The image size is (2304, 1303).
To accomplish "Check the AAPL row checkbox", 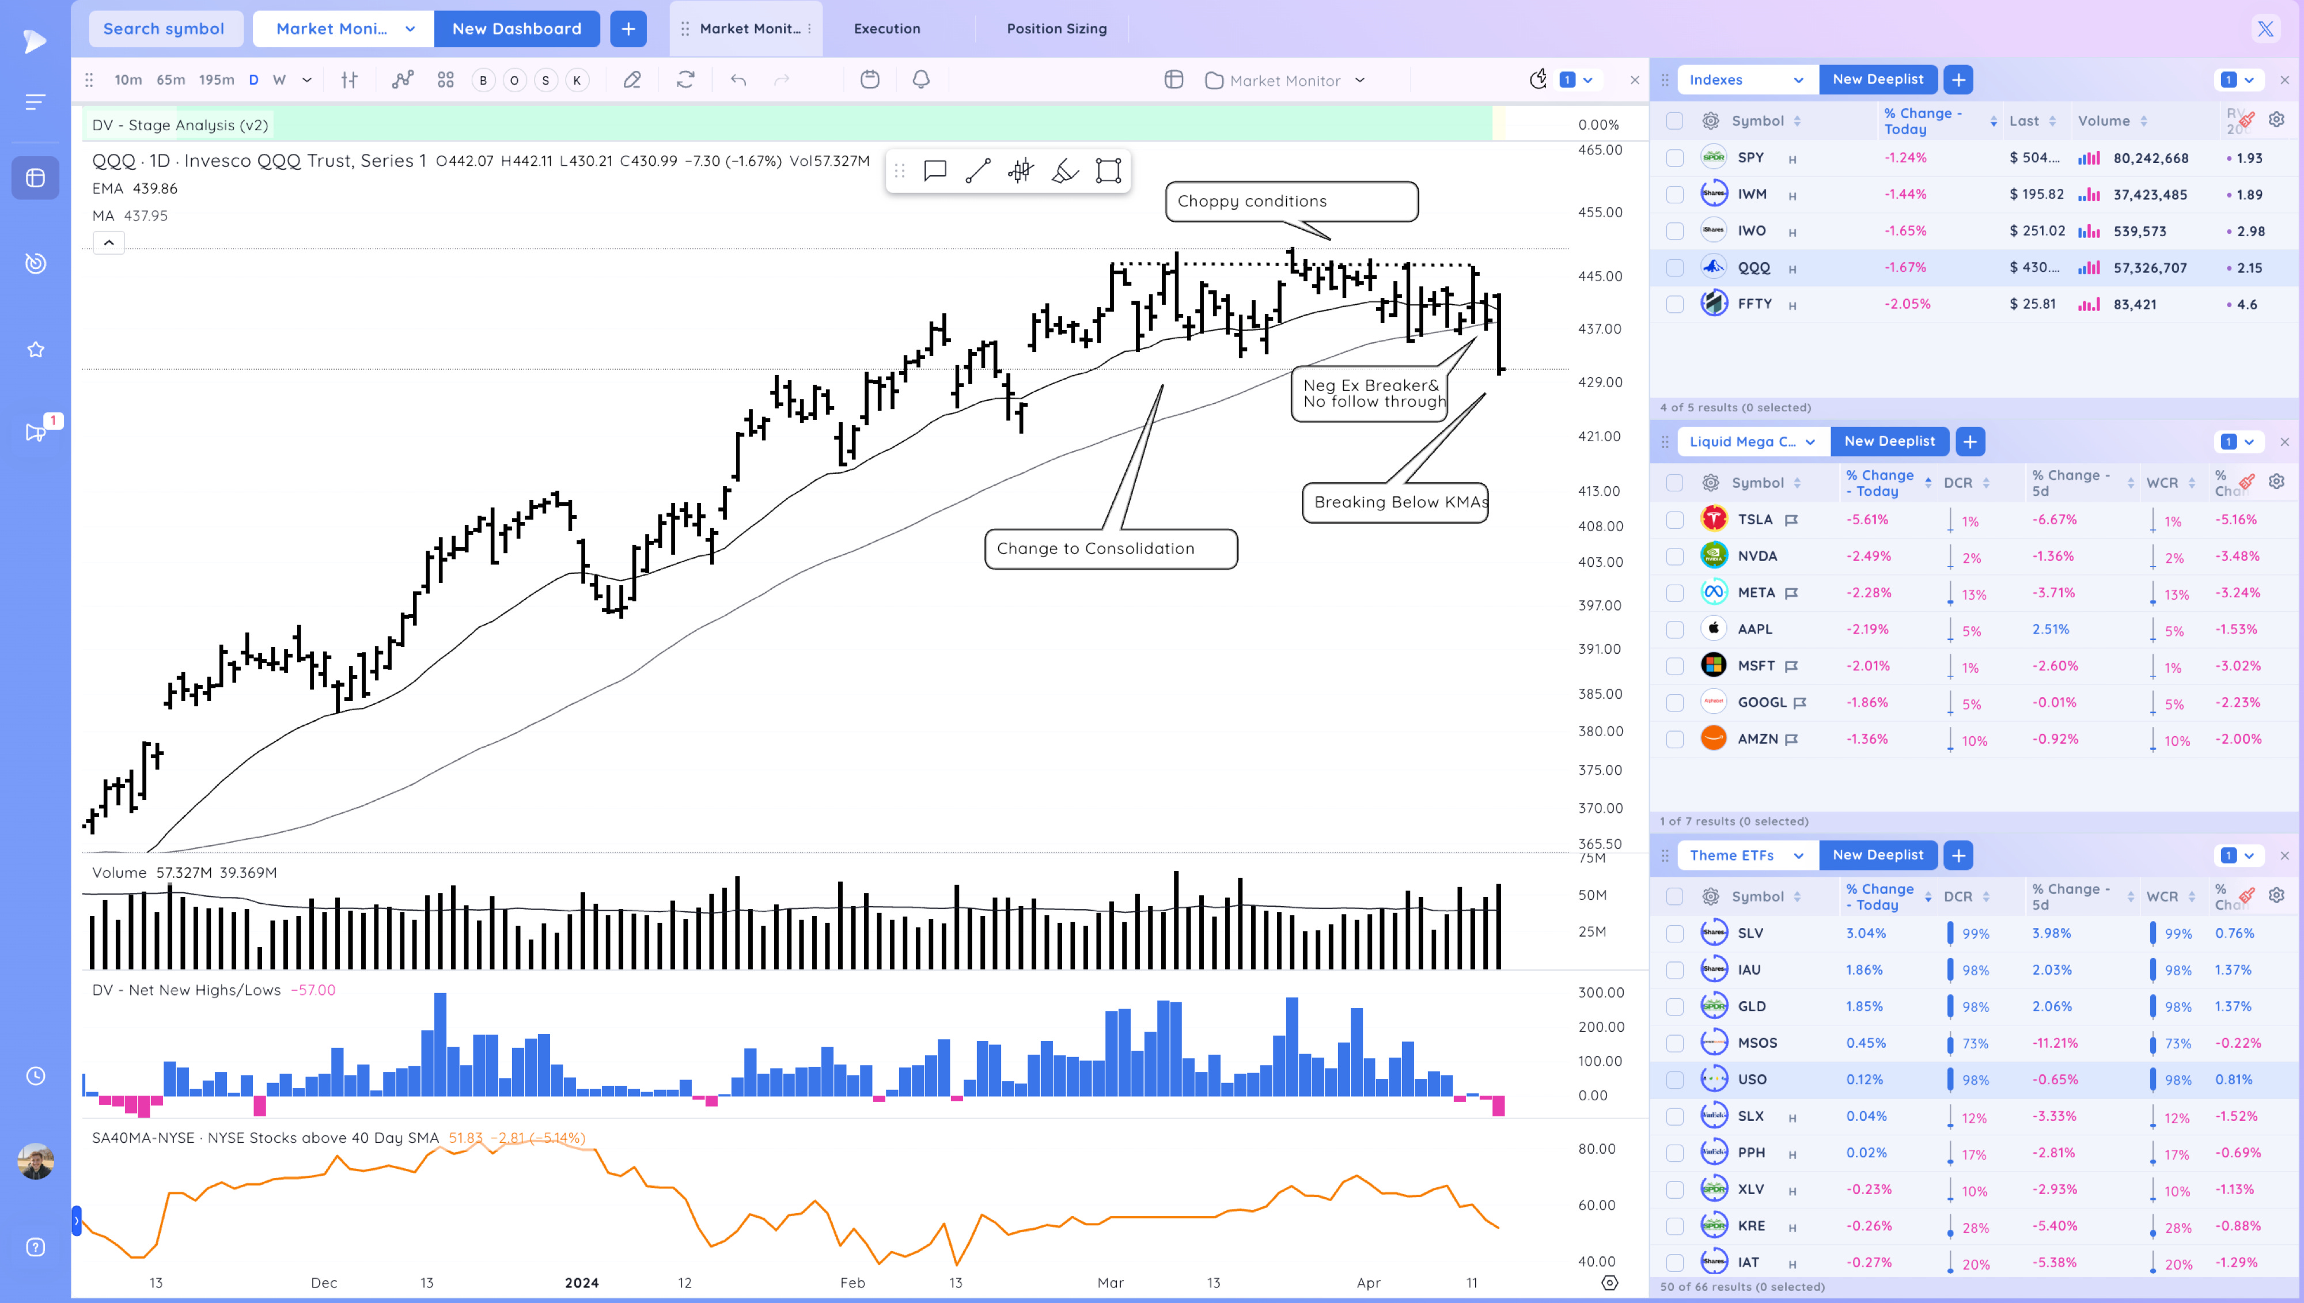I will tap(1674, 629).
